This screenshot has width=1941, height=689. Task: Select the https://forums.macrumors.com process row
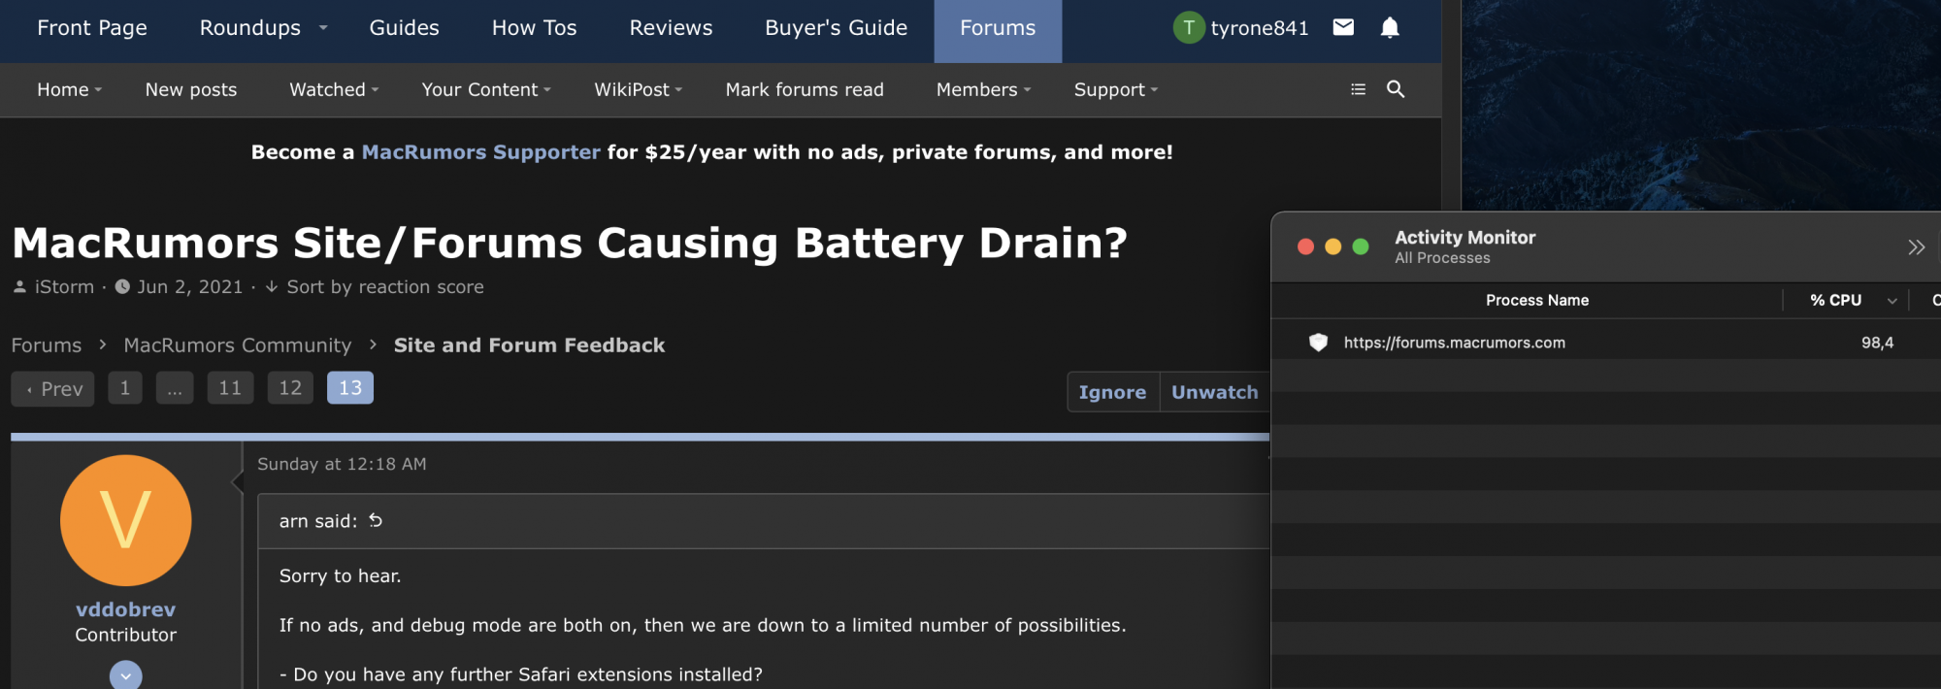(1606, 343)
